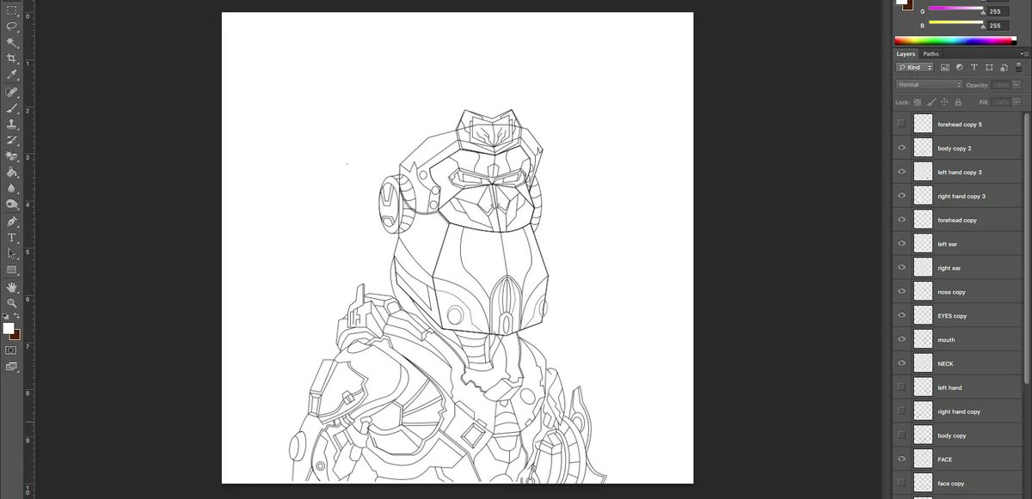Switch to the Layers tab
This screenshot has width=1032, height=499.
tap(906, 54)
